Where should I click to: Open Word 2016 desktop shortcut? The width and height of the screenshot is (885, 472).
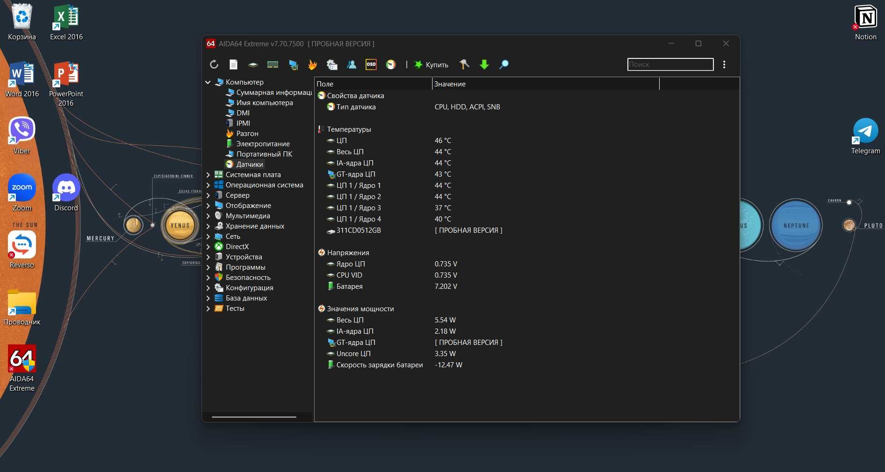tap(22, 79)
